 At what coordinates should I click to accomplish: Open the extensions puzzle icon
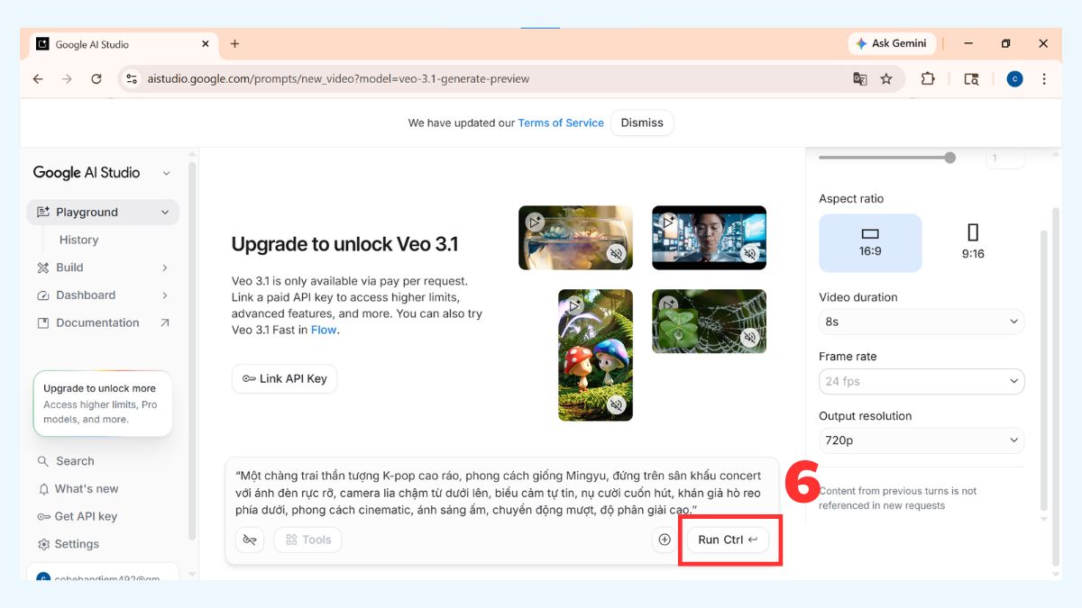pos(928,79)
